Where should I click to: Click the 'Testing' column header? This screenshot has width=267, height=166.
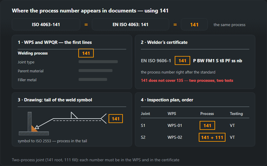[x=236, y=114]
